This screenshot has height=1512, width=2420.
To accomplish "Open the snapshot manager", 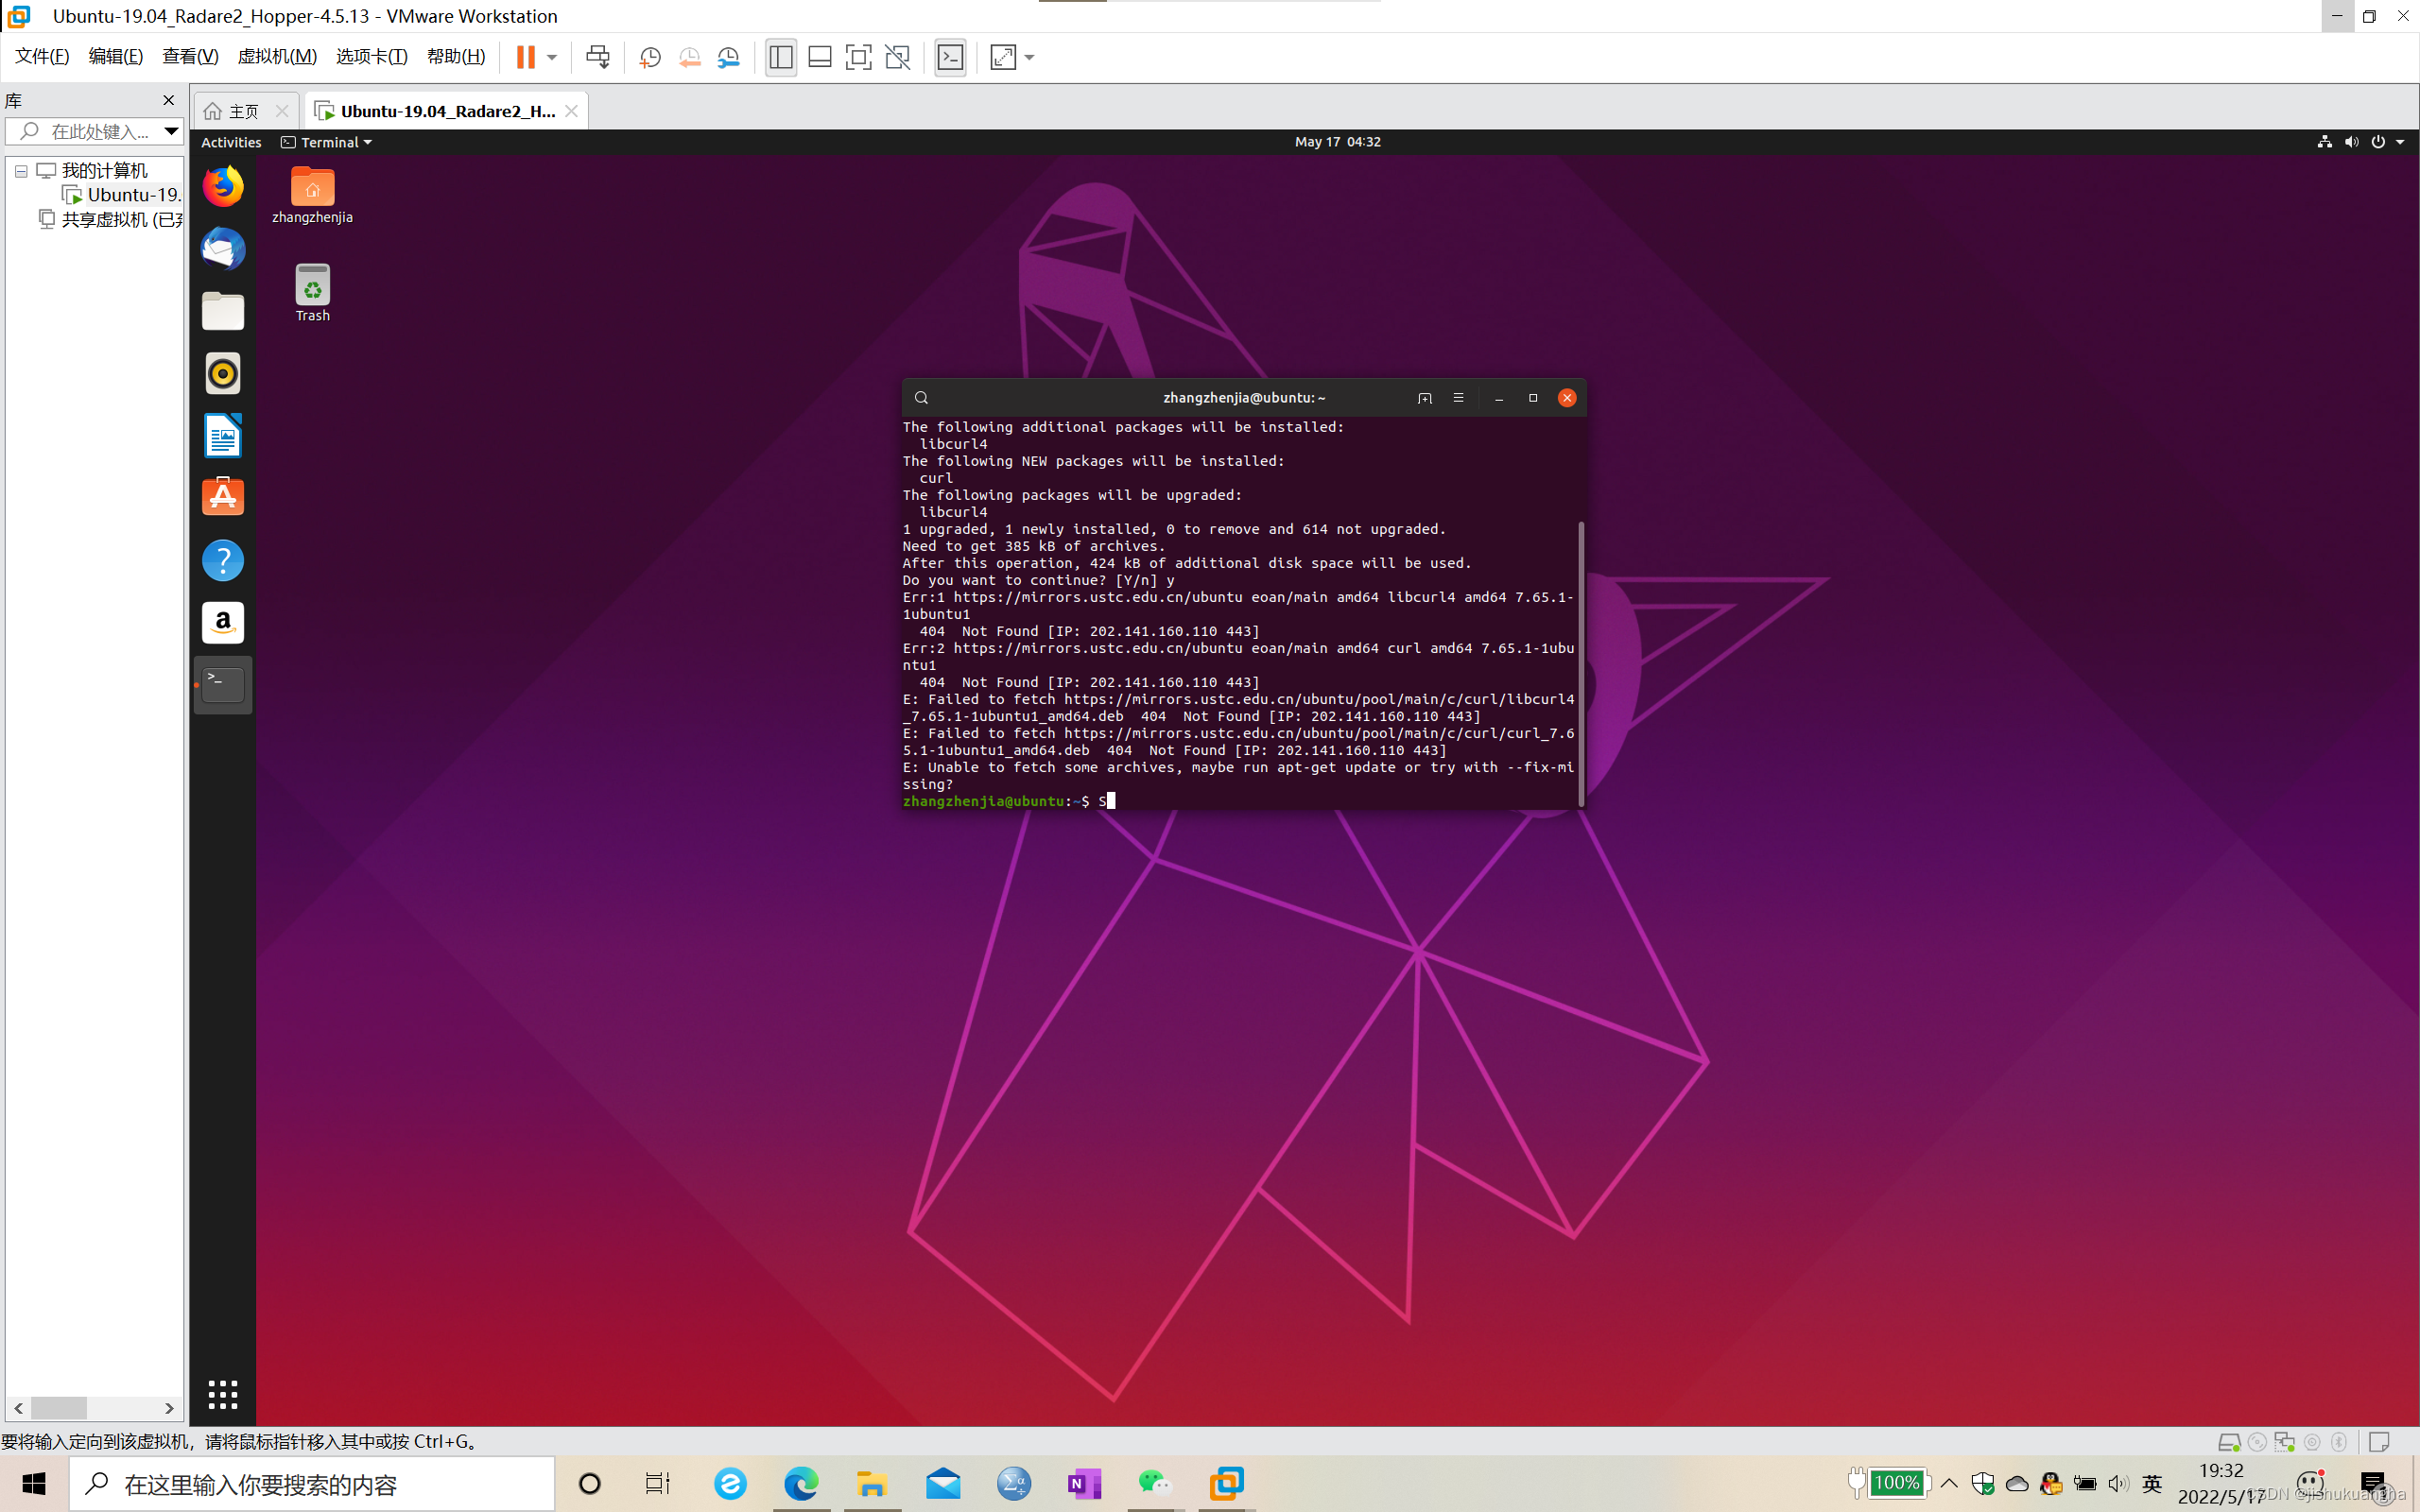I will pyautogui.click(x=729, y=57).
